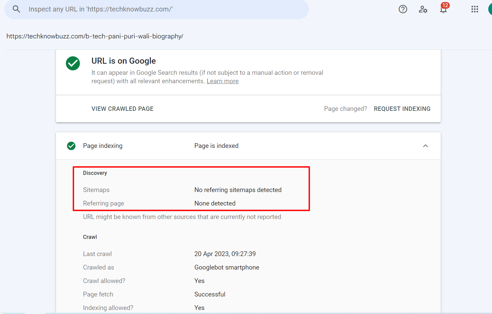
Task: Open the Help question mark icon
Action: 403,9
